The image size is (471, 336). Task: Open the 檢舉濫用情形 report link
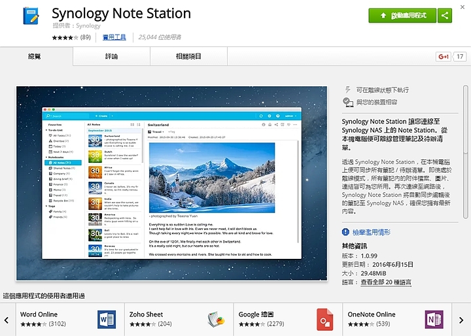click(x=372, y=232)
